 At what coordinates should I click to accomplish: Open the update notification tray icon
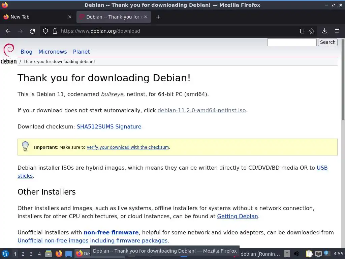[x=326, y=253]
